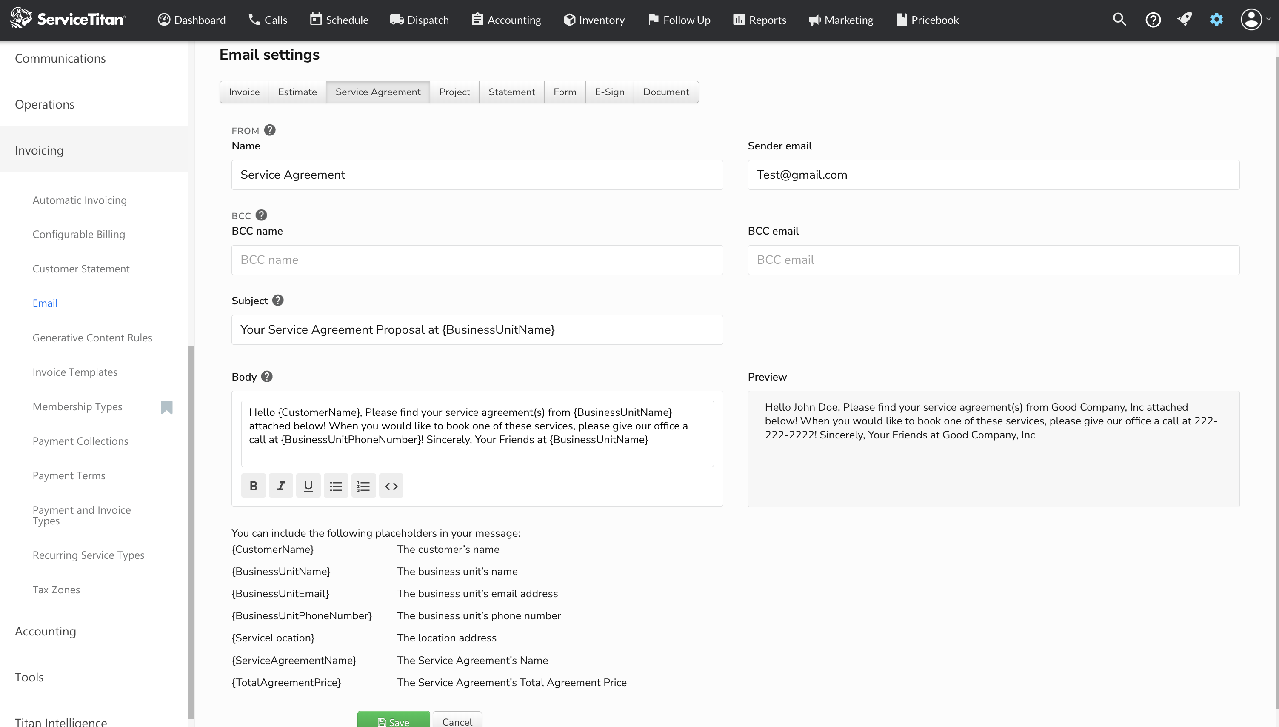Click the FROM help tooltip icon
Viewport: 1279px width, 727px height.
click(x=270, y=130)
